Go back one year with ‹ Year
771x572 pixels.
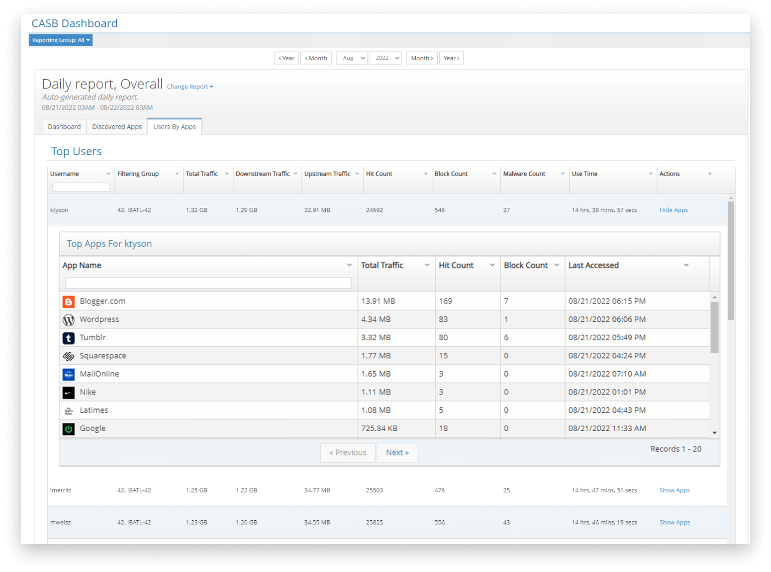click(x=287, y=58)
